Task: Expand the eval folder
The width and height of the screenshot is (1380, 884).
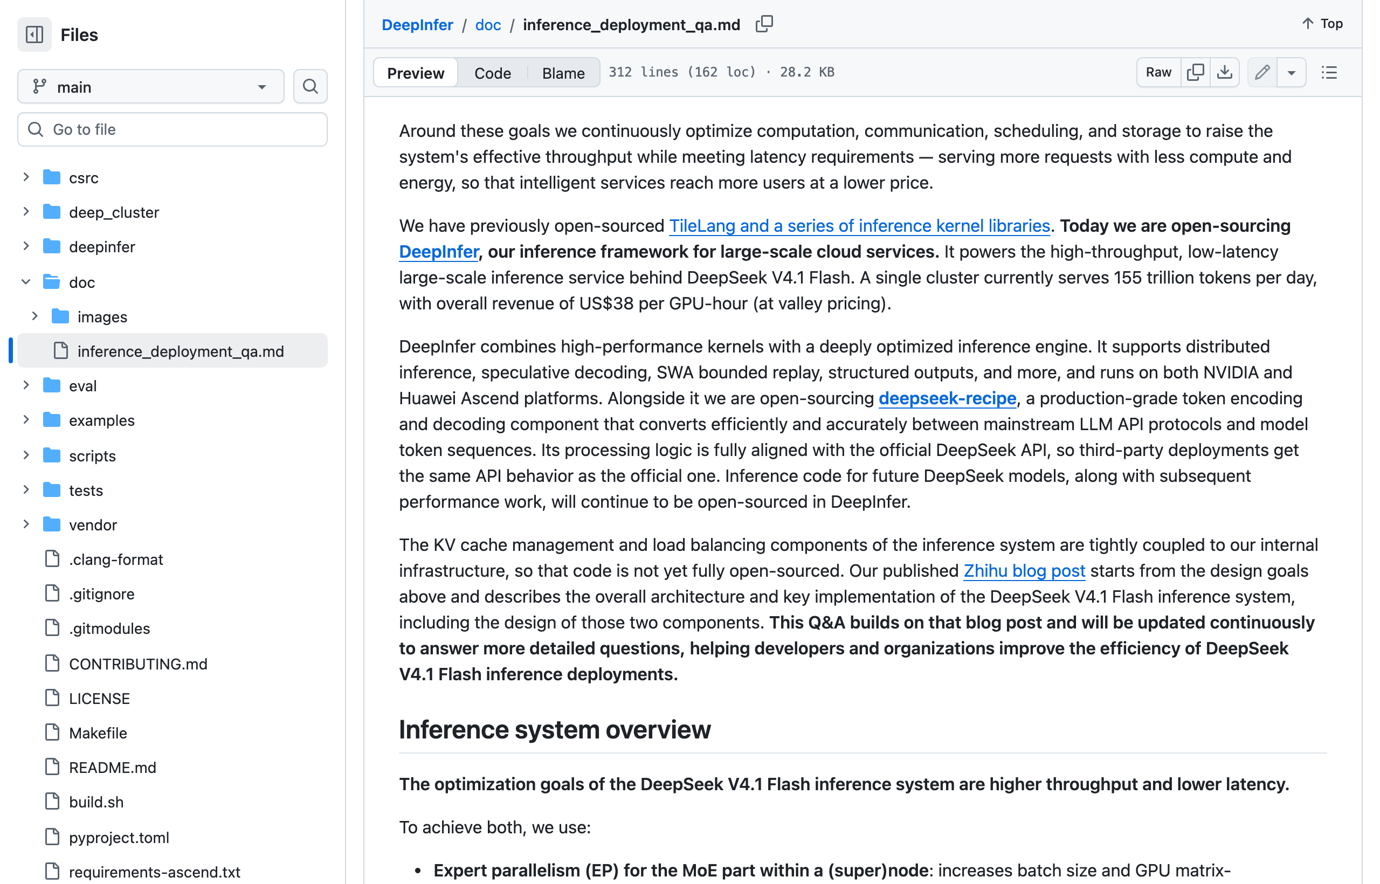Action: [x=26, y=385]
